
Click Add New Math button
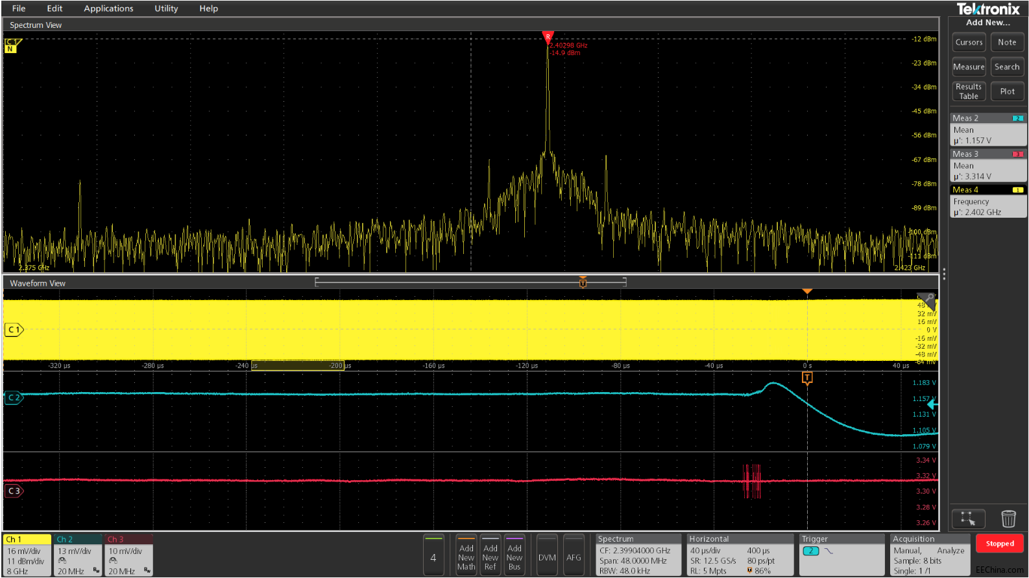coord(466,555)
